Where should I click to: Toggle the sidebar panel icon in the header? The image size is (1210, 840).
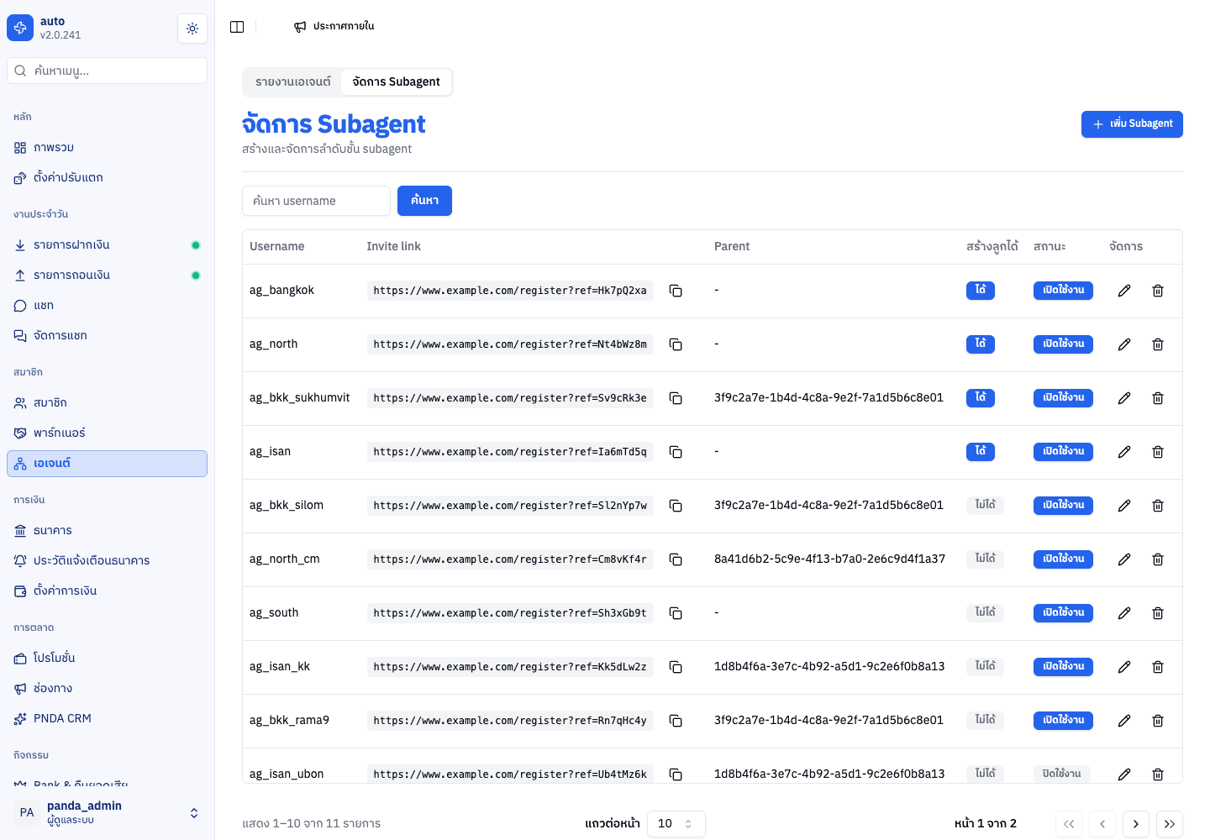pyautogui.click(x=237, y=27)
